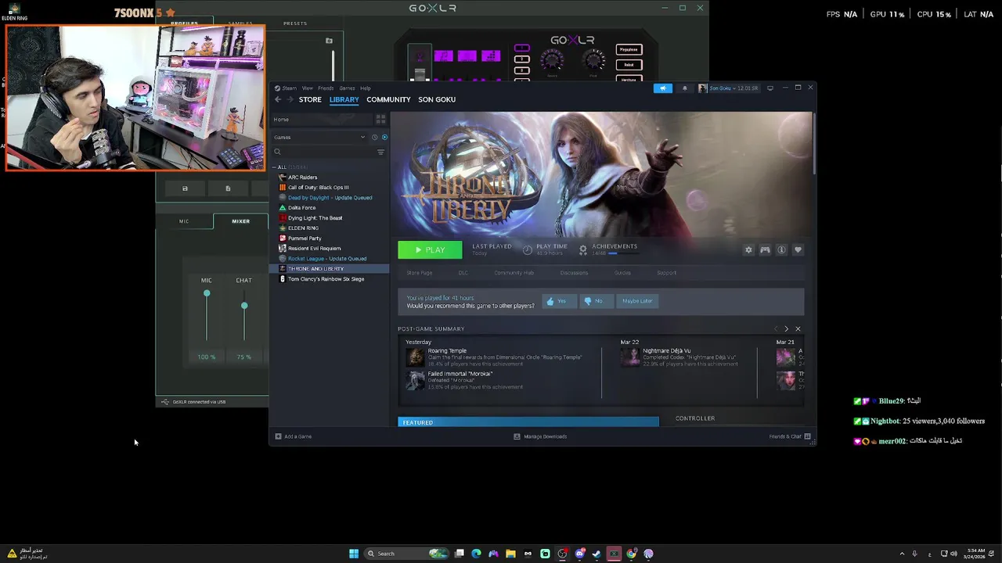The height and width of the screenshot is (563, 1002).
Task: Open Discord from the taskbar
Action: pyautogui.click(x=579, y=554)
